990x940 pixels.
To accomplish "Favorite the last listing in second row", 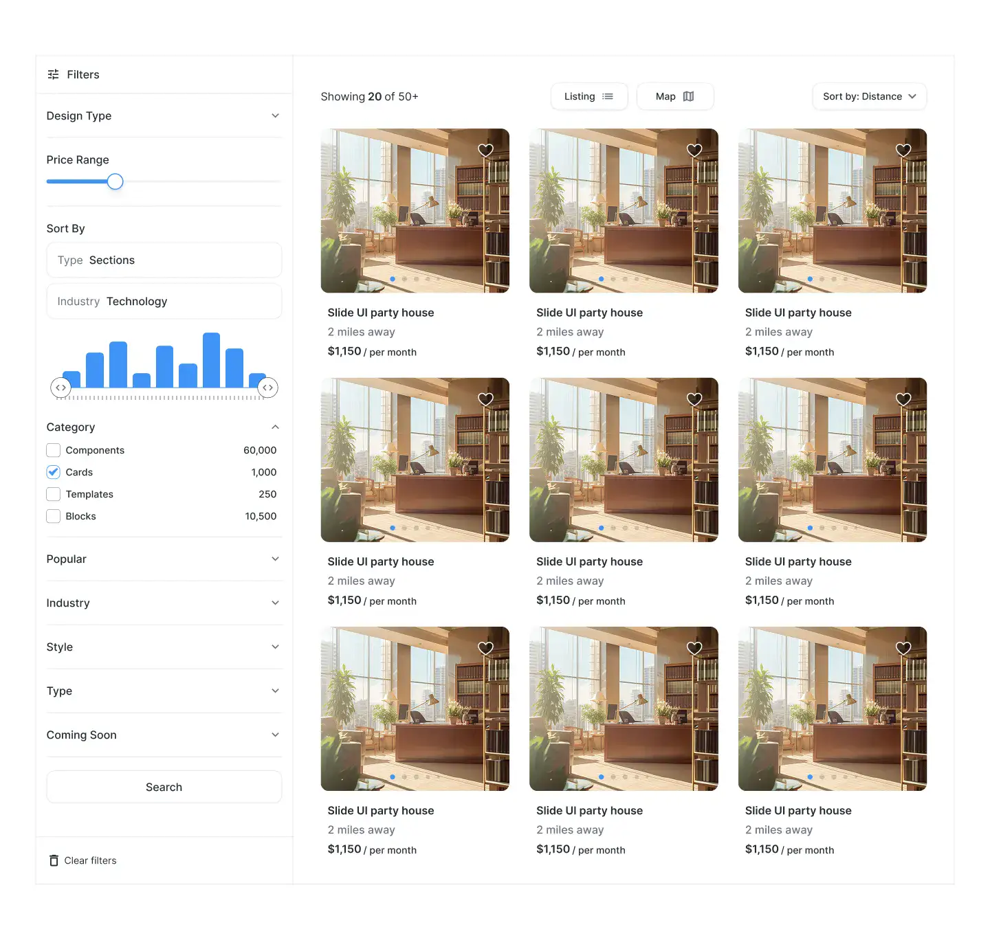I will [x=903, y=399].
